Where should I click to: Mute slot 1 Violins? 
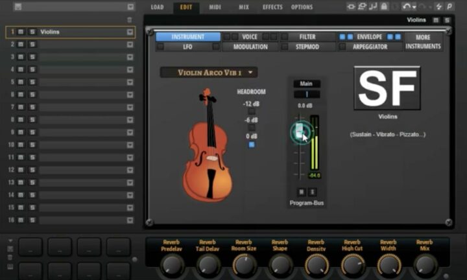tap(21, 32)
